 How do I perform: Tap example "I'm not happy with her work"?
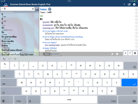point(56,31)
